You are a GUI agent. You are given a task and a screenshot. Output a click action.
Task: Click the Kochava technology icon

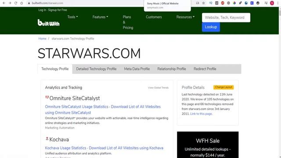tap(47, 139)
